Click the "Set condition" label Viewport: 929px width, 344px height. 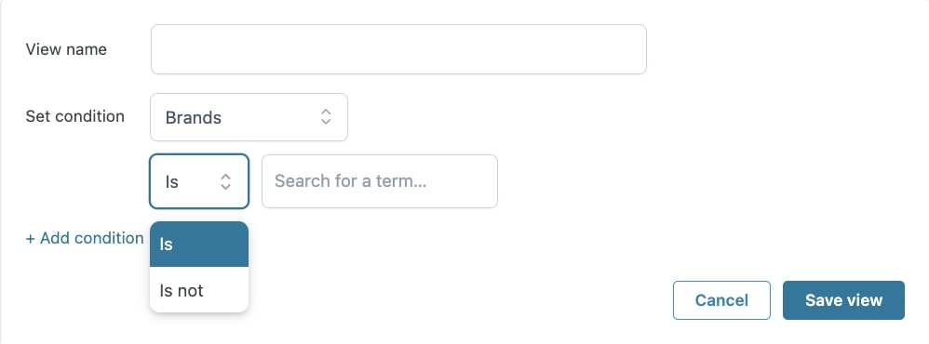click(x=75, y=116)
